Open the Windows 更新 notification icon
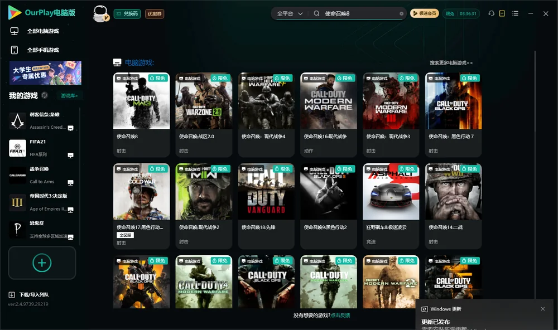 424,309
